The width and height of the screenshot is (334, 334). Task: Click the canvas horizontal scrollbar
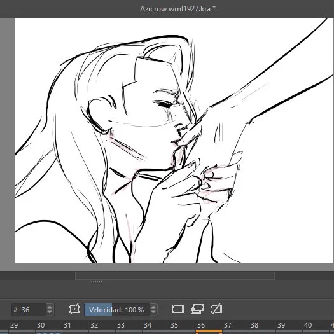[x=175, y=275]
